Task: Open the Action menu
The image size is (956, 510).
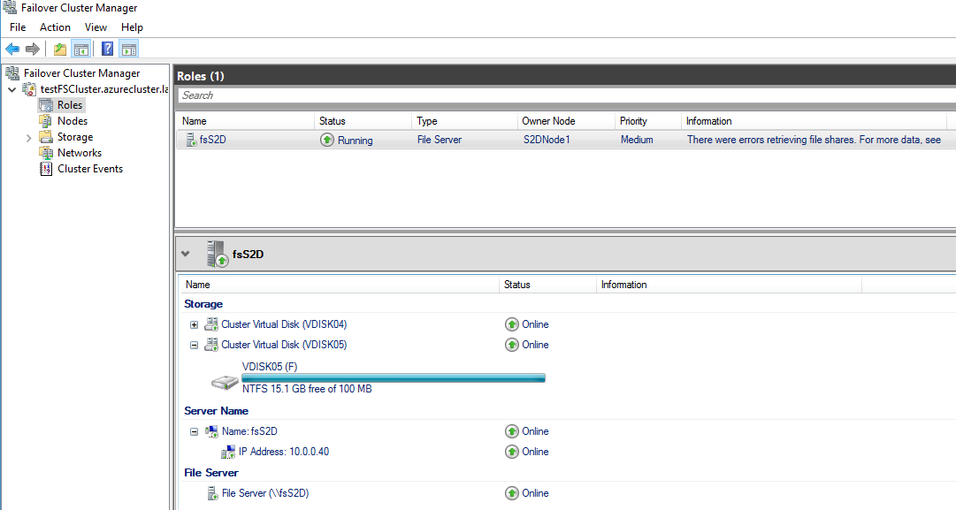Action: (x=55, y=27)
